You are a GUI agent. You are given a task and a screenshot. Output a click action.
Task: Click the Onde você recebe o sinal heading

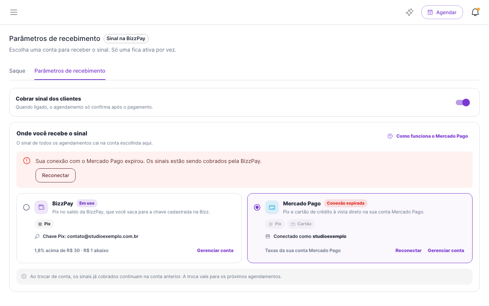(x=52, y=133)
